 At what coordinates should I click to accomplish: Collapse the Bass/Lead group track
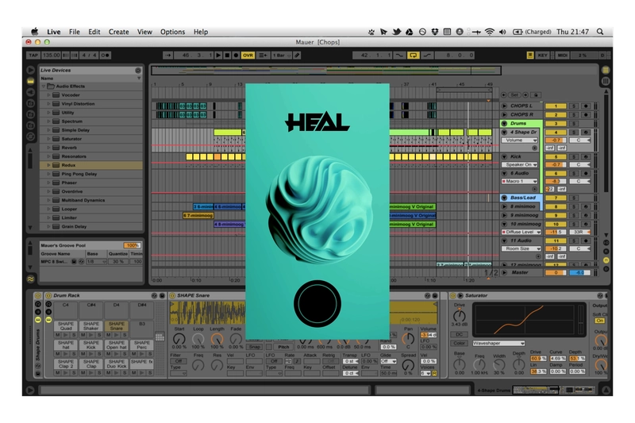point(505,198)
